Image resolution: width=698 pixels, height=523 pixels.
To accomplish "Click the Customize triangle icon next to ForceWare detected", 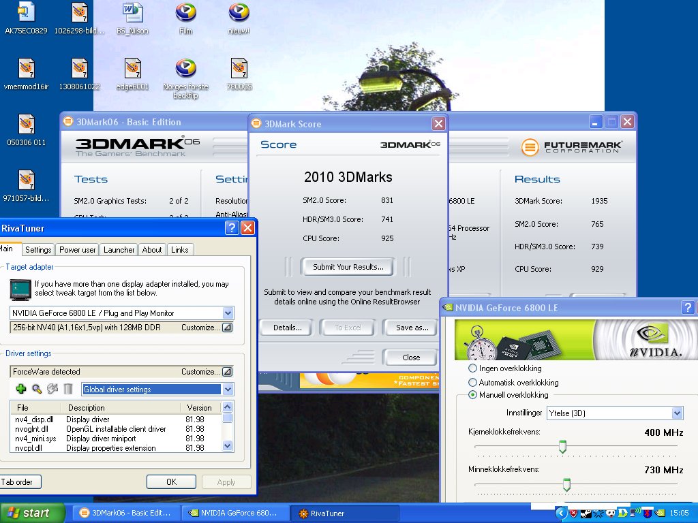I will tap(227, 372).
